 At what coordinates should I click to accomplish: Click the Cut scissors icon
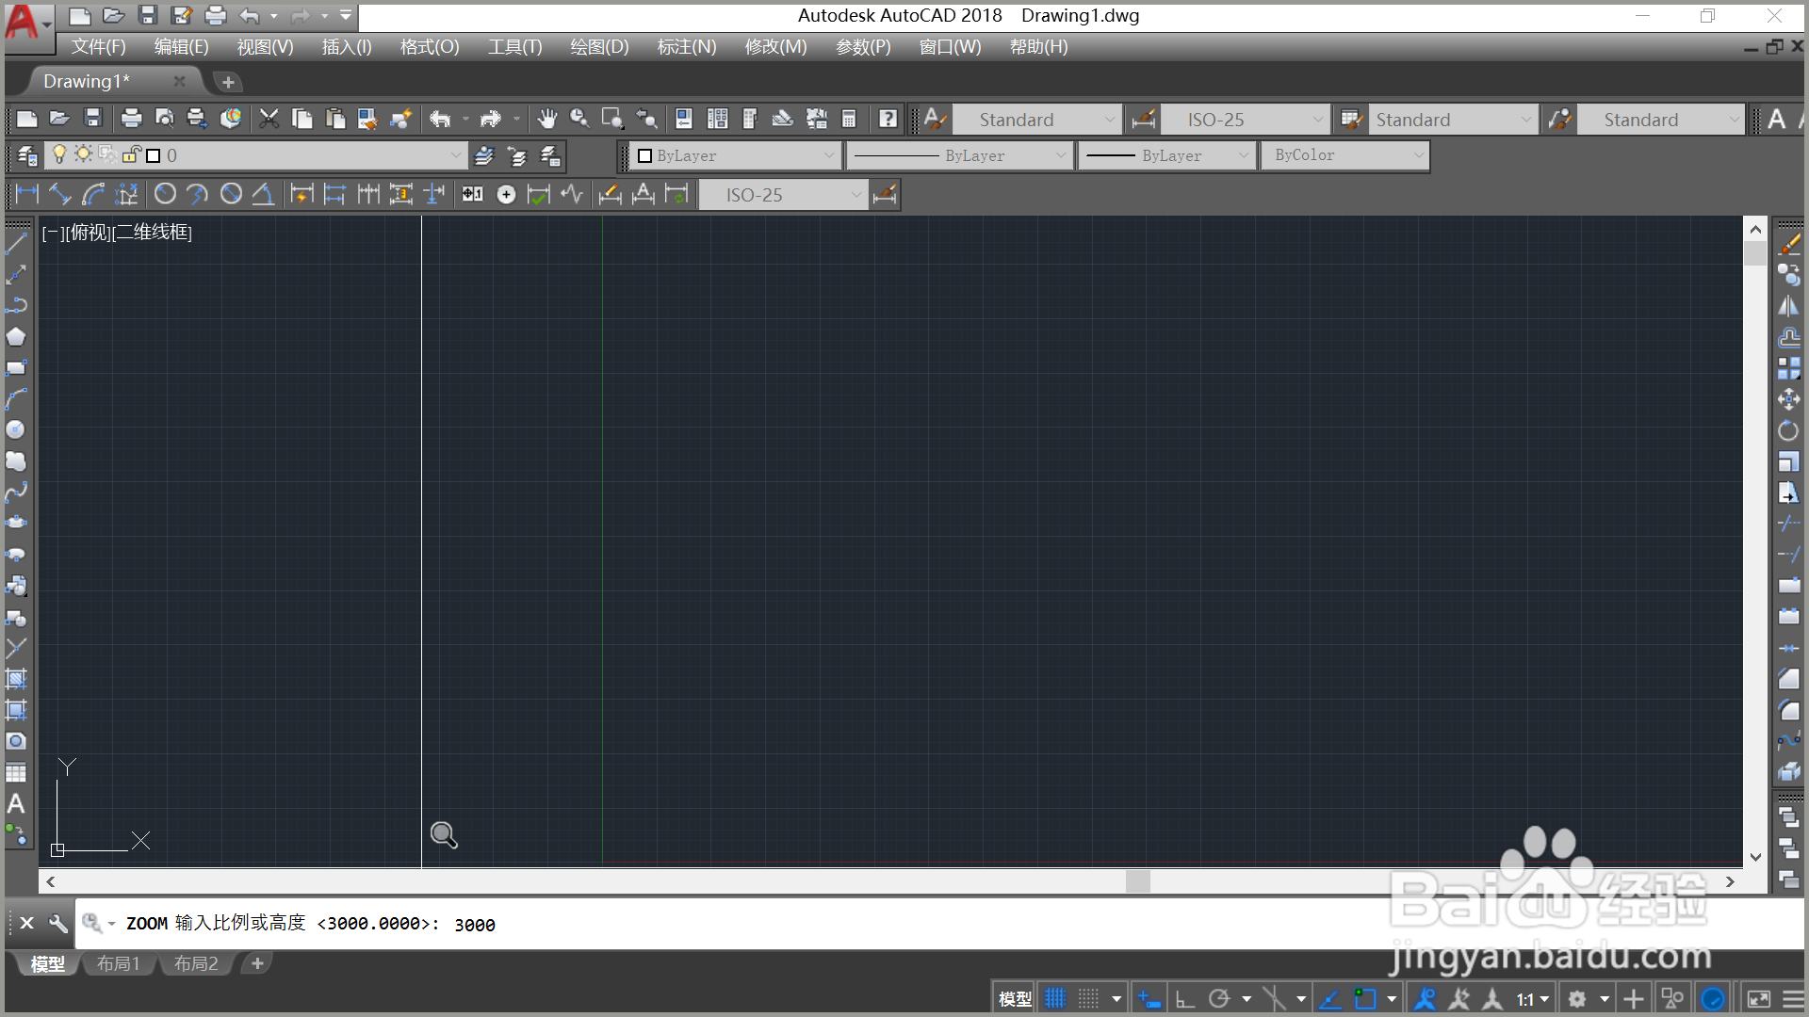(269, 119)
